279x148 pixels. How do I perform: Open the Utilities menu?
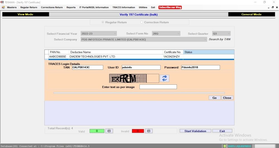[143, 7]
